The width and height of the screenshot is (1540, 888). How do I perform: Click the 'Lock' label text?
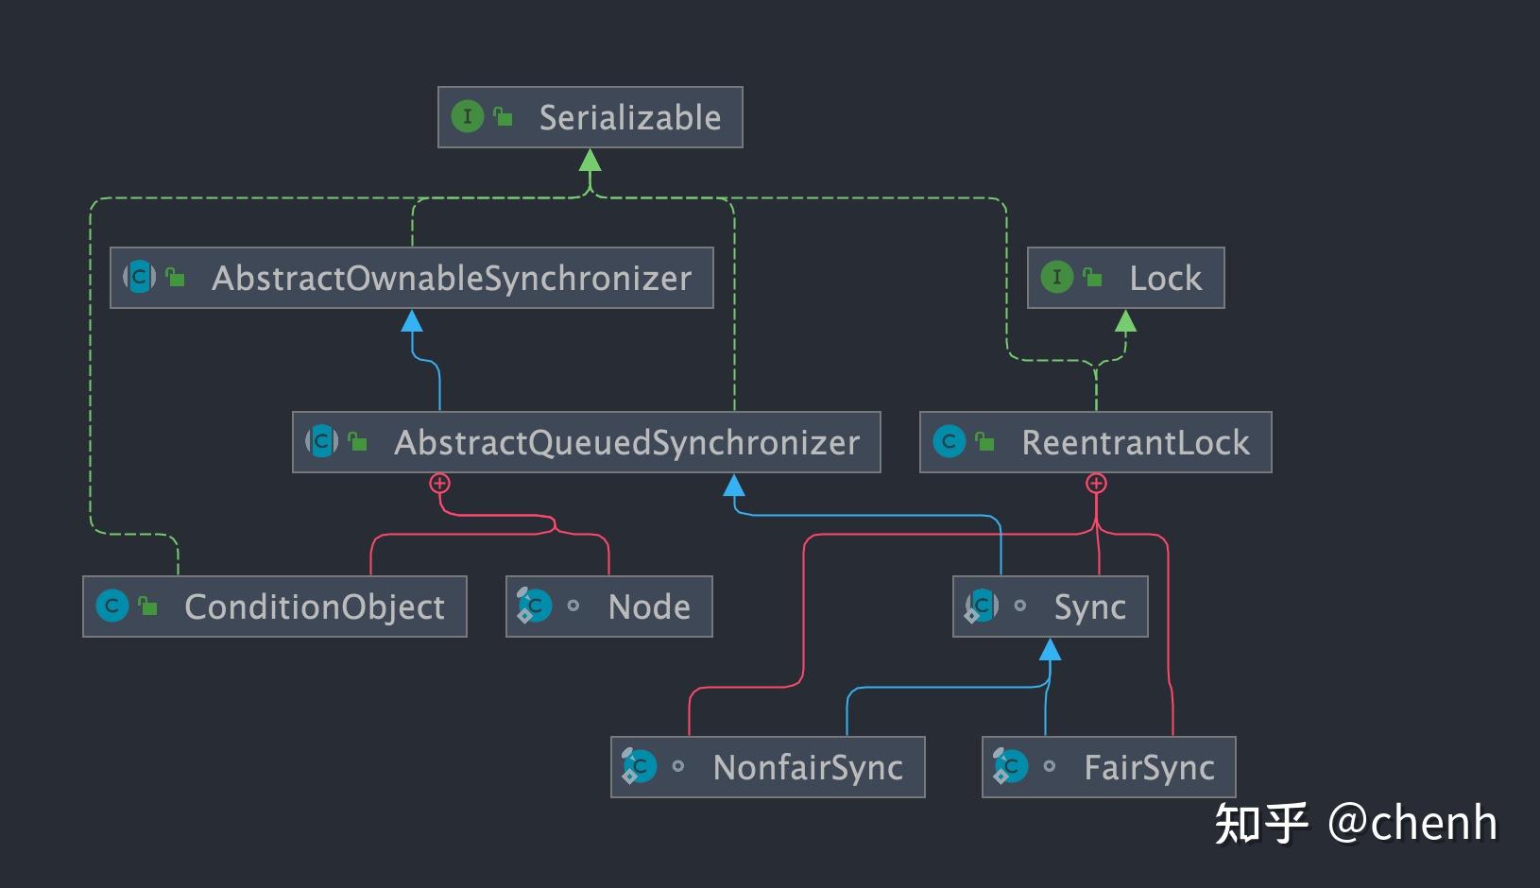(1166, 279)
